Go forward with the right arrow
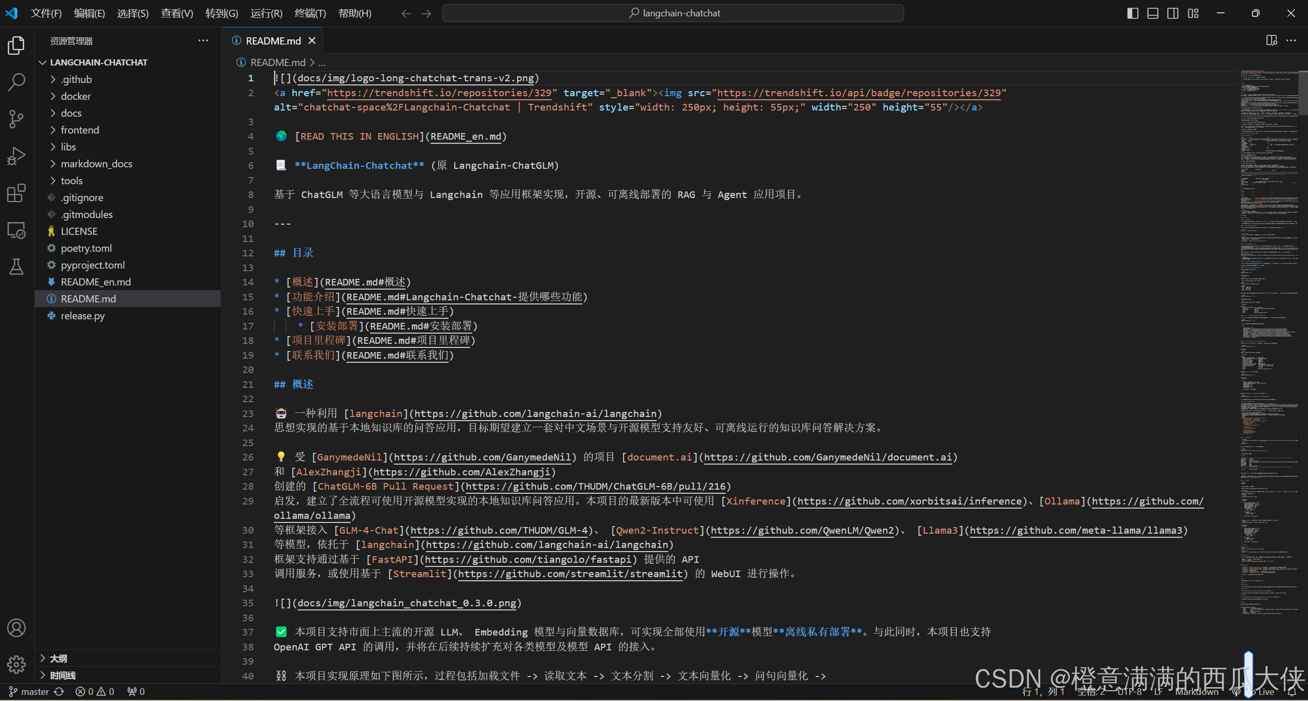The image size is (1308, 701). coord(426,13)
